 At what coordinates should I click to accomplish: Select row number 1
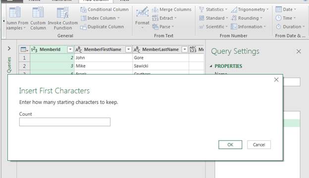[x=24, y=58]
